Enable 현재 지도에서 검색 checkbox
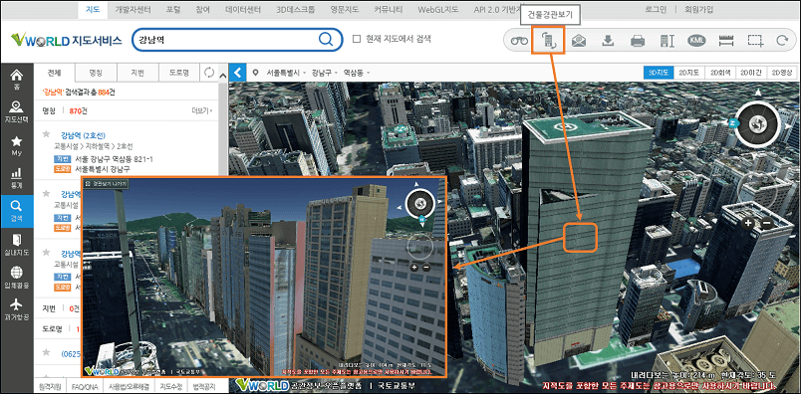This screenshot has height=394, width=801. click(357, 39)
